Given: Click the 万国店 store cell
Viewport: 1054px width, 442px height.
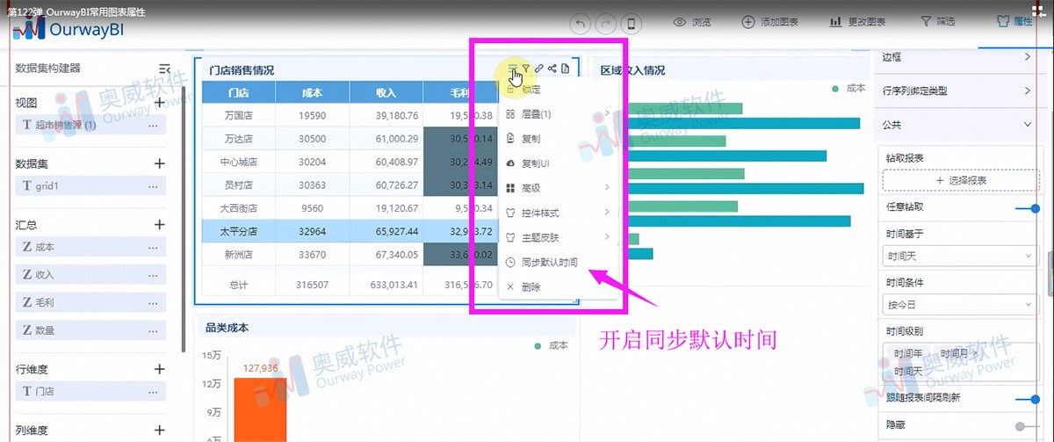Looking at the screenshot, I should pos(238,115).
